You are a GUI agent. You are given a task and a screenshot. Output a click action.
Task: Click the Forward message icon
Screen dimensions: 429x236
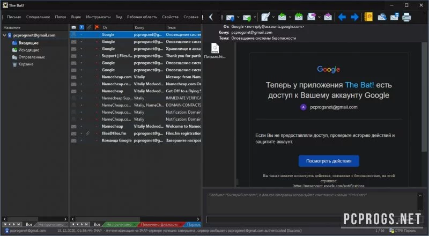pos(312,17)
